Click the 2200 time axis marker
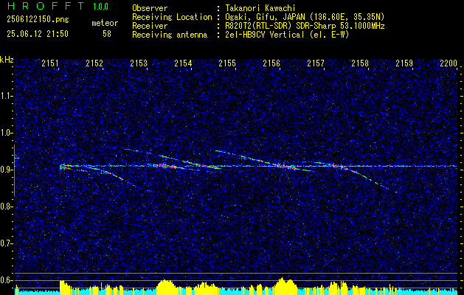Image resolution: width=464 pixels, height=295 pixels. click(x=449, y=63)
